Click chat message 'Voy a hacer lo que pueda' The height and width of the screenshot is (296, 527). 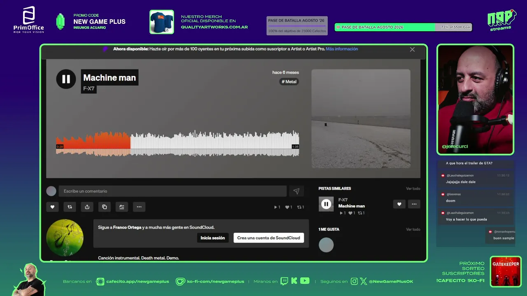466,219
